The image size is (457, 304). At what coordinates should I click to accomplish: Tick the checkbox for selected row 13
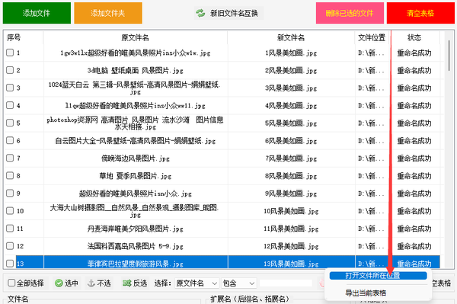10,264
